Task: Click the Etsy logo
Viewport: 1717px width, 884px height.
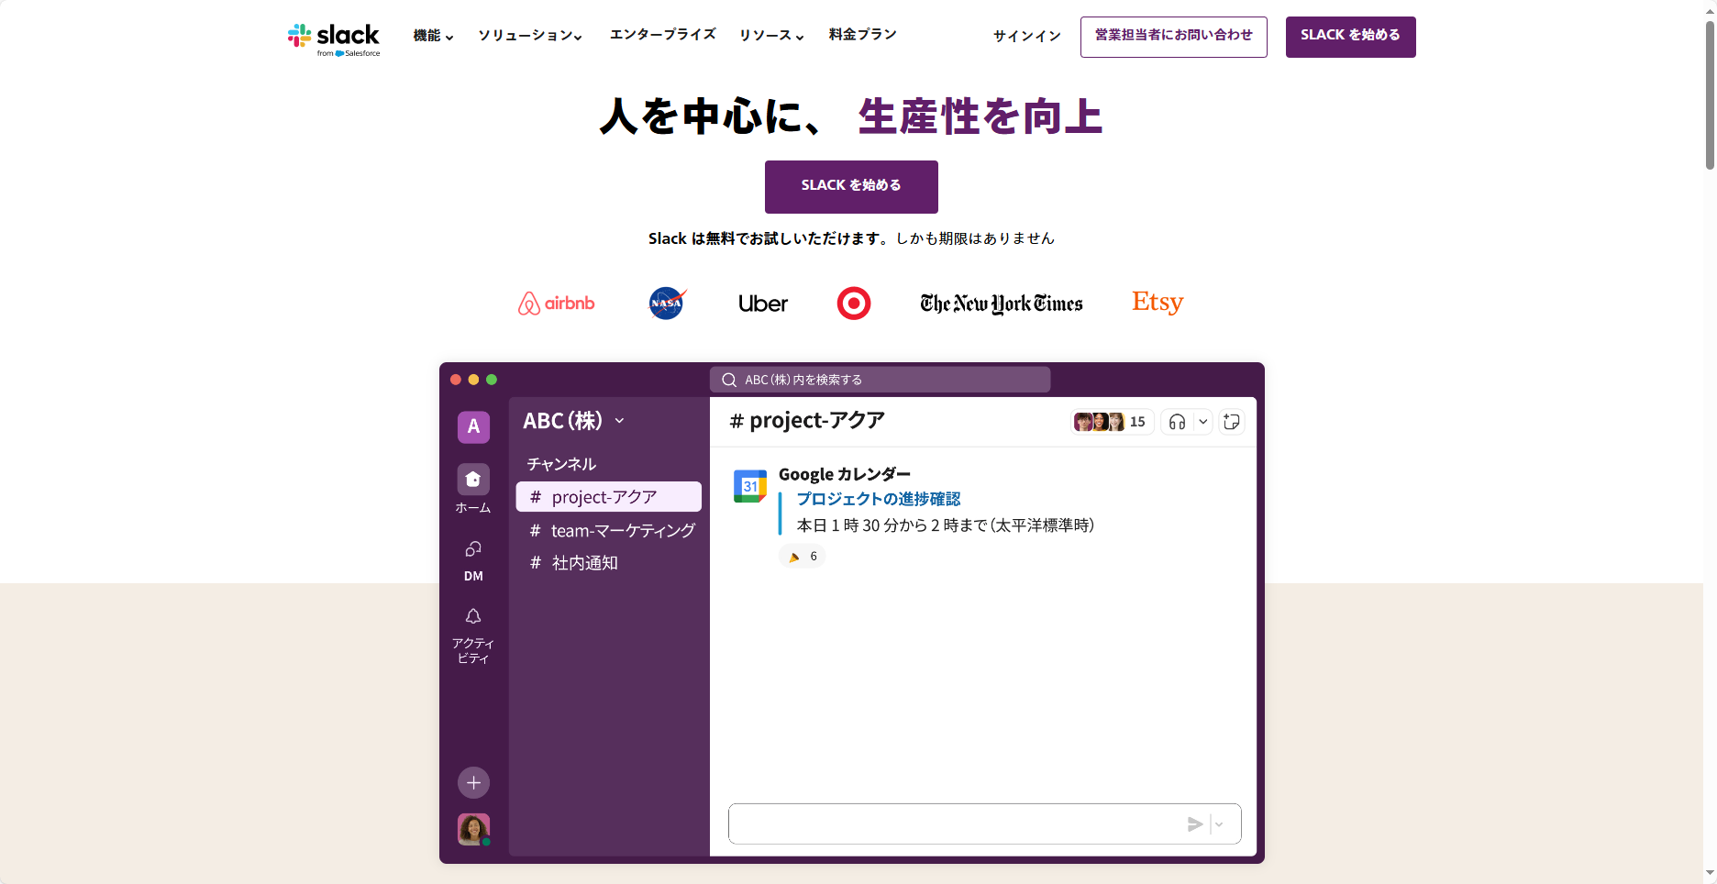Action: [x=1158, y=302]
